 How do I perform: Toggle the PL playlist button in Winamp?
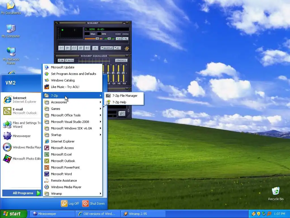(x=125, y=39)
